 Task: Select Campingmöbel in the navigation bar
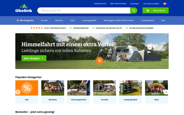148,21
